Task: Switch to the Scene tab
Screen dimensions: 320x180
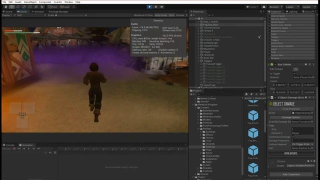Action: (x=8, y=11)
